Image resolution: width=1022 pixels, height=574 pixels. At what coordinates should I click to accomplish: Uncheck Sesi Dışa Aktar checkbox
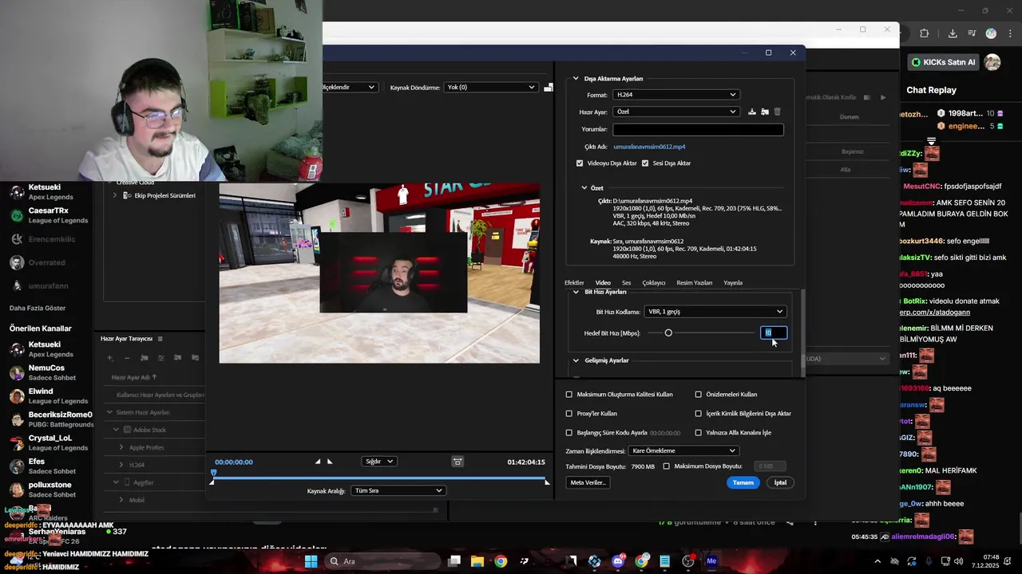click(645, 163)
